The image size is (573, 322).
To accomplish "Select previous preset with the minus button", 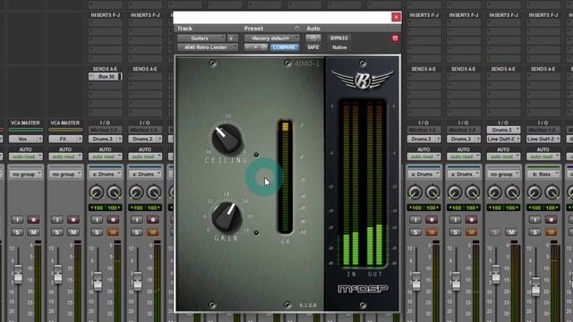I will [x=249, y=47].
